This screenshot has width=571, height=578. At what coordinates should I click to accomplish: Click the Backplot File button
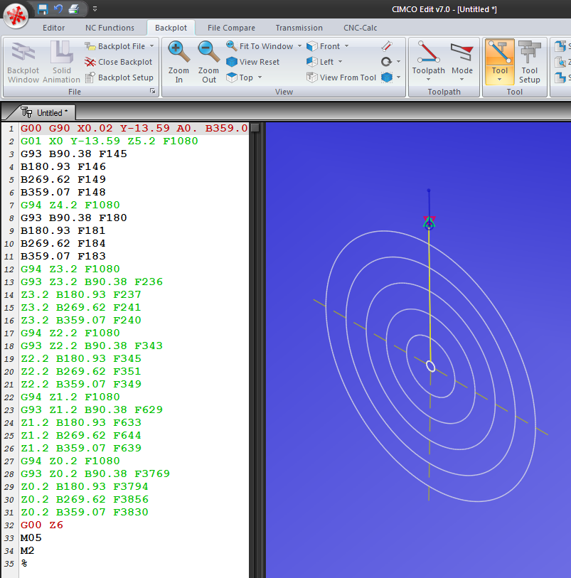click(x=115, y=46)
